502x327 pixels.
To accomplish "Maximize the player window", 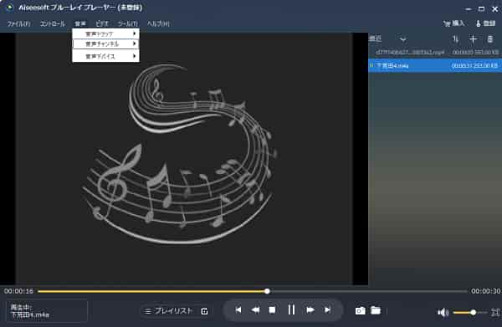I will [482, 9].
